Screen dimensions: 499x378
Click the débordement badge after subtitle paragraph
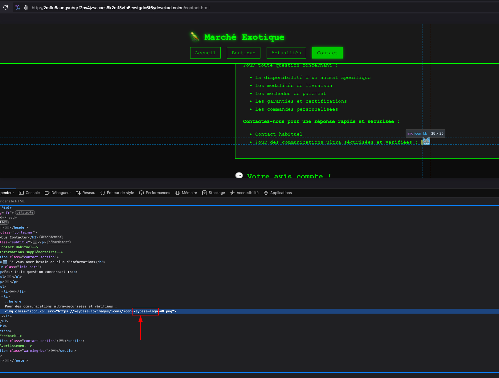click(59, 242)
